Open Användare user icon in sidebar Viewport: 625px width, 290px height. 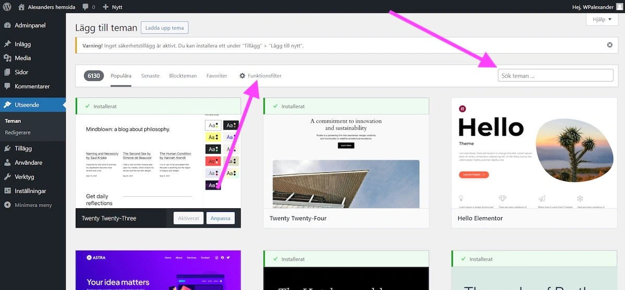pyautogui.click(x=7, y=162)
